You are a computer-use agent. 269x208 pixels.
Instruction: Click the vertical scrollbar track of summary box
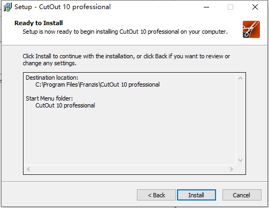[x=240, y=119]
